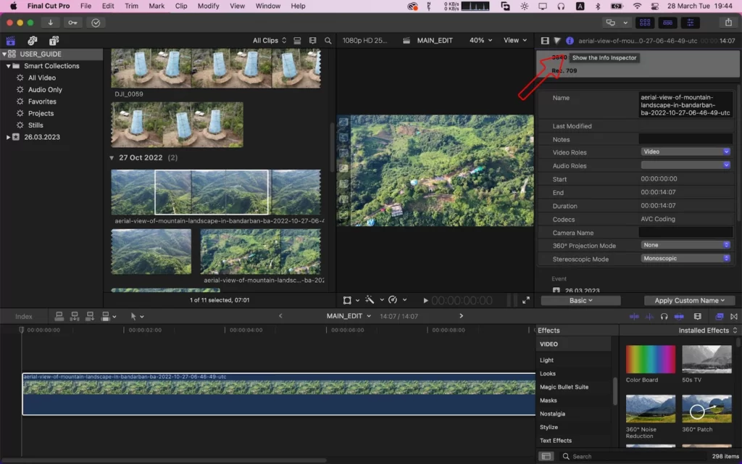This screenshot has height=464, width=742.
Task: Toggle solo headphones for selected clip
Action: pos(664,316)
